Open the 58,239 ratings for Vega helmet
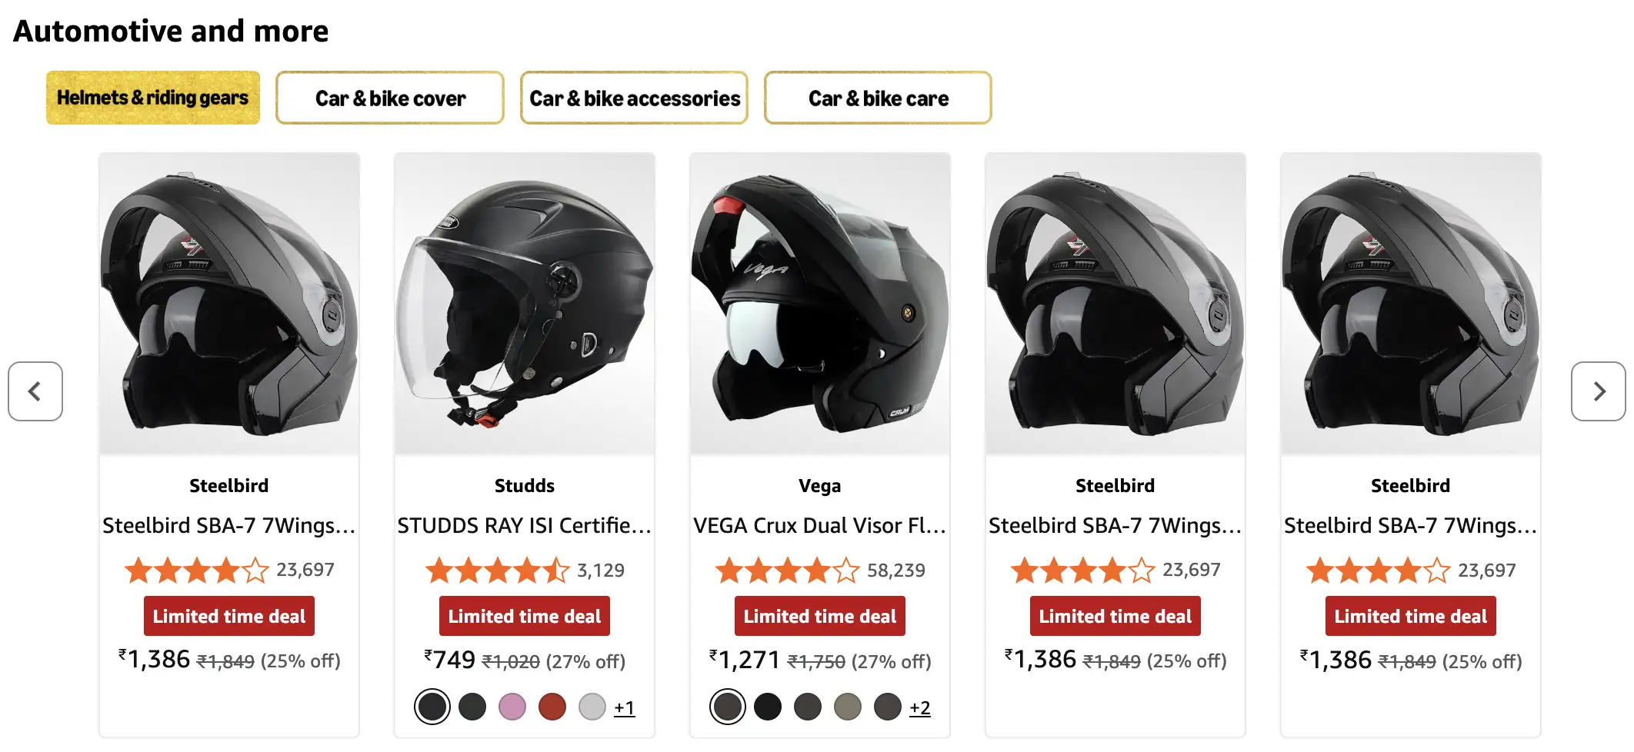 click(x=896, y=571)
